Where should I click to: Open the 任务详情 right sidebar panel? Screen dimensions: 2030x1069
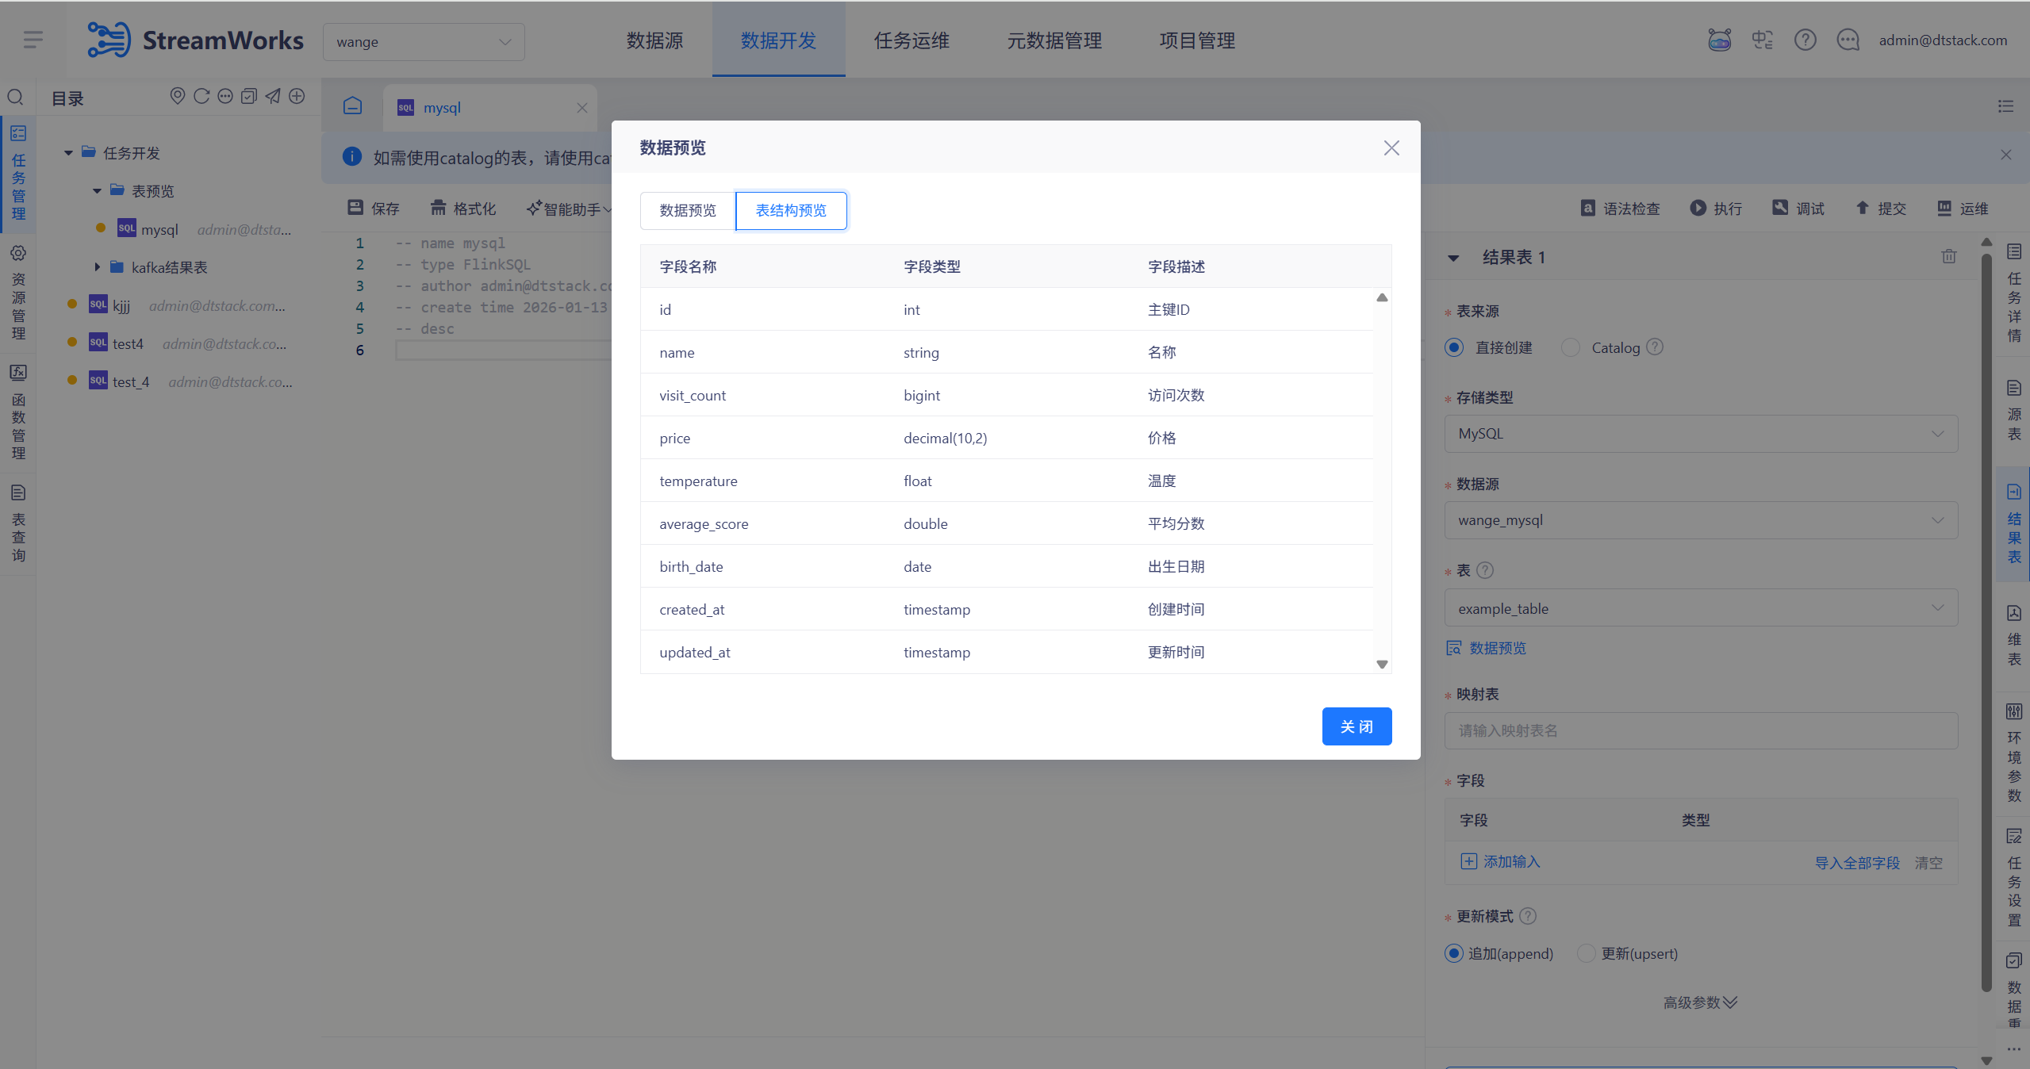tap(2014, 293)
